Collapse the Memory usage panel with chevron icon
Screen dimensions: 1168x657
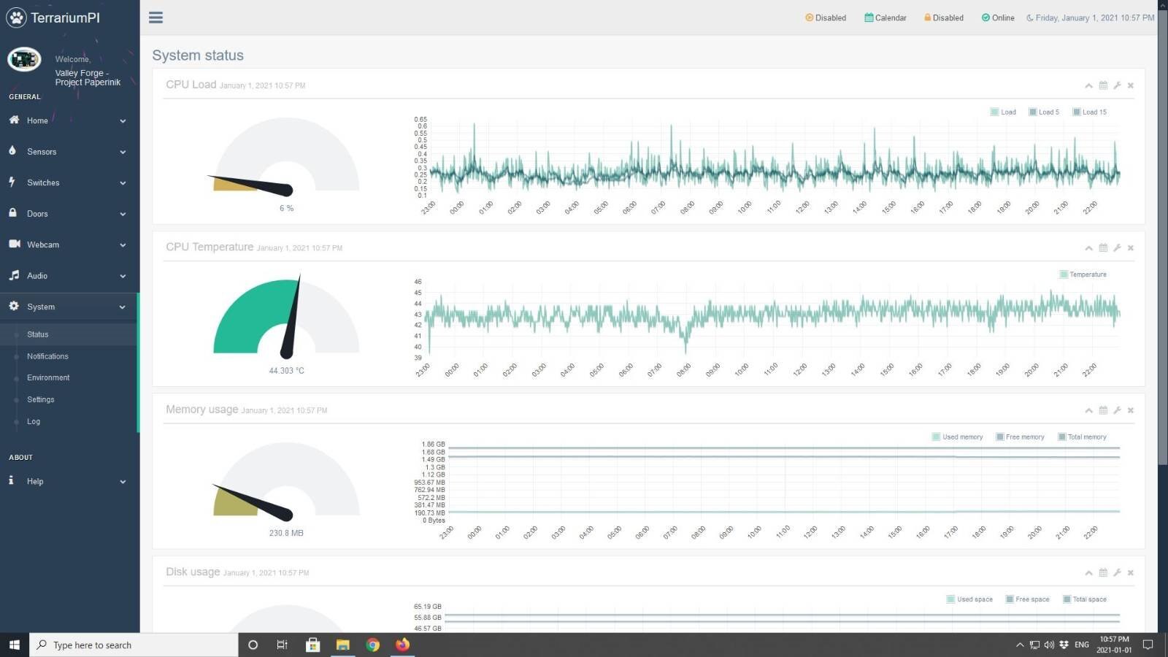1088,410
